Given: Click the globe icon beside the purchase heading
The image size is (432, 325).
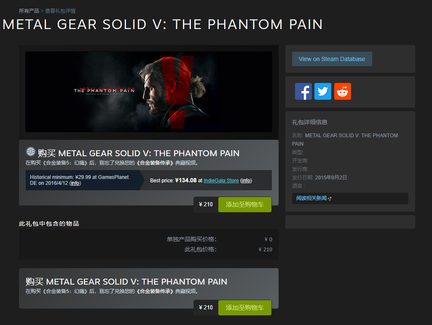Looking at the screenshot, I should (31, 152).
